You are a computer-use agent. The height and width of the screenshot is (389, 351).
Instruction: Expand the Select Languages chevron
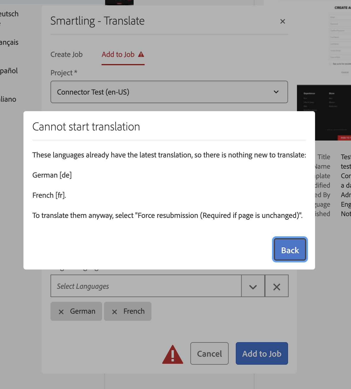pos(253,286)
